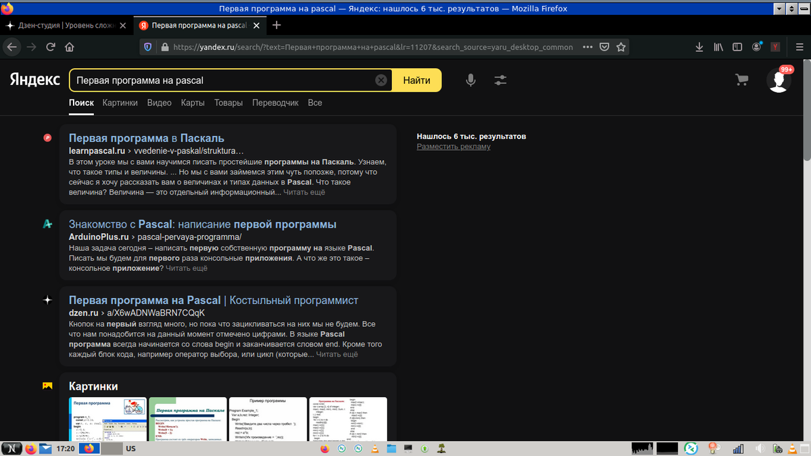
Task: Open the fourth code listing image thumbnail
Action: pos(347,419)
